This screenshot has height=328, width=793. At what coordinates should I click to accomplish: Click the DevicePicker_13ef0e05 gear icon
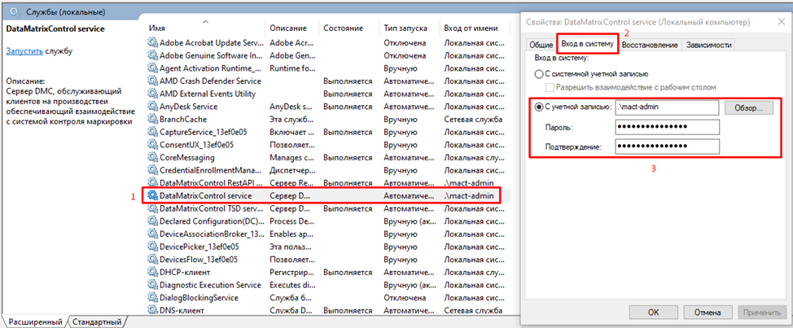(x=153, y=247)
